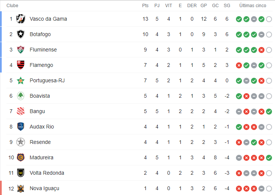
Task: Click the Boavista tree crest
Action: click(x=21, y=96)
